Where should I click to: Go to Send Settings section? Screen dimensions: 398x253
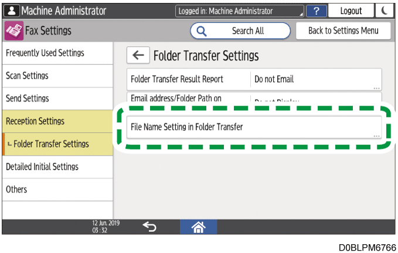(x=57, y=99)
